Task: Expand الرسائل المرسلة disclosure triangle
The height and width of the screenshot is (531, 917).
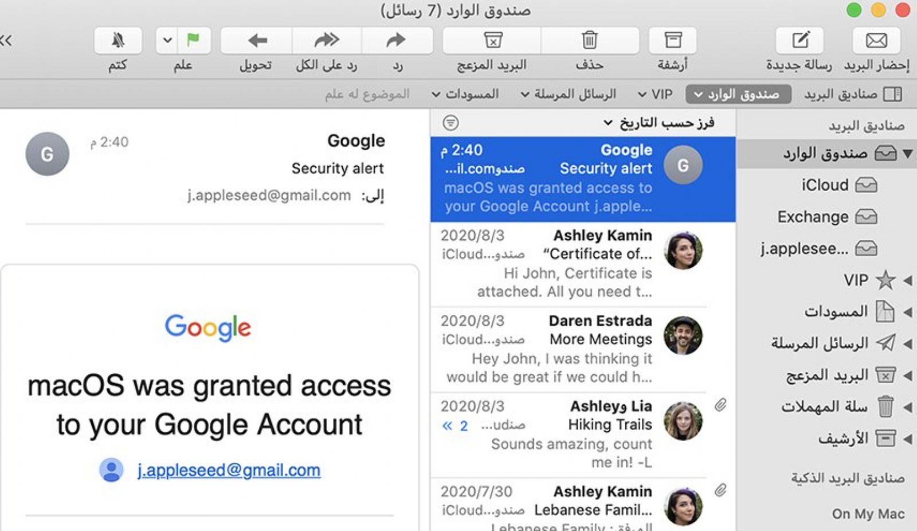Action: [908, 344]
